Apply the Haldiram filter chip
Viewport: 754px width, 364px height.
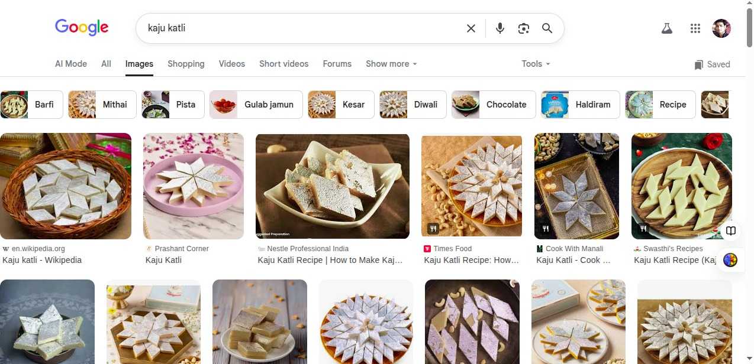580,105
